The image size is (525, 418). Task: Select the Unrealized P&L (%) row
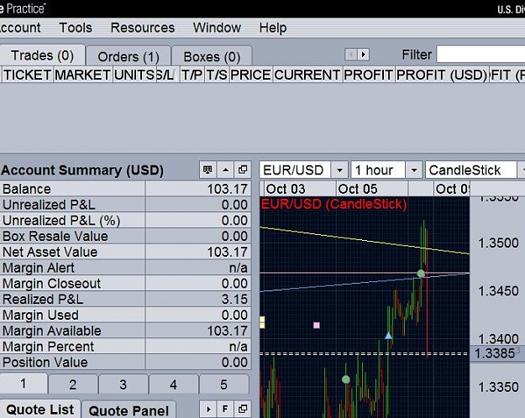(x=125, y=220)
